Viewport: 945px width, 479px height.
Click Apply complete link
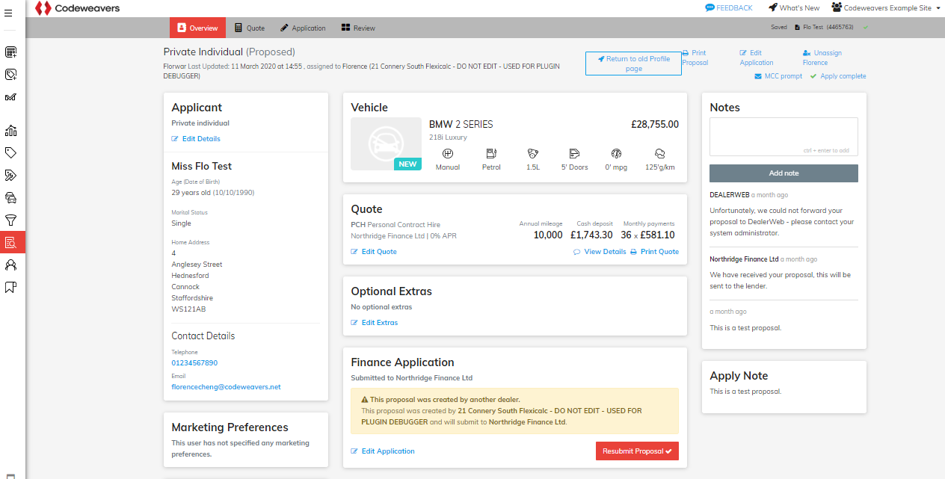(838, 76)
